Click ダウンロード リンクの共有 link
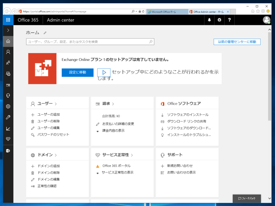 click(187, 122)
